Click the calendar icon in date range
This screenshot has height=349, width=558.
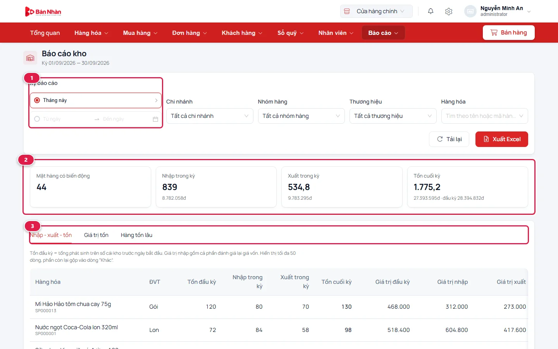[155, 119]
